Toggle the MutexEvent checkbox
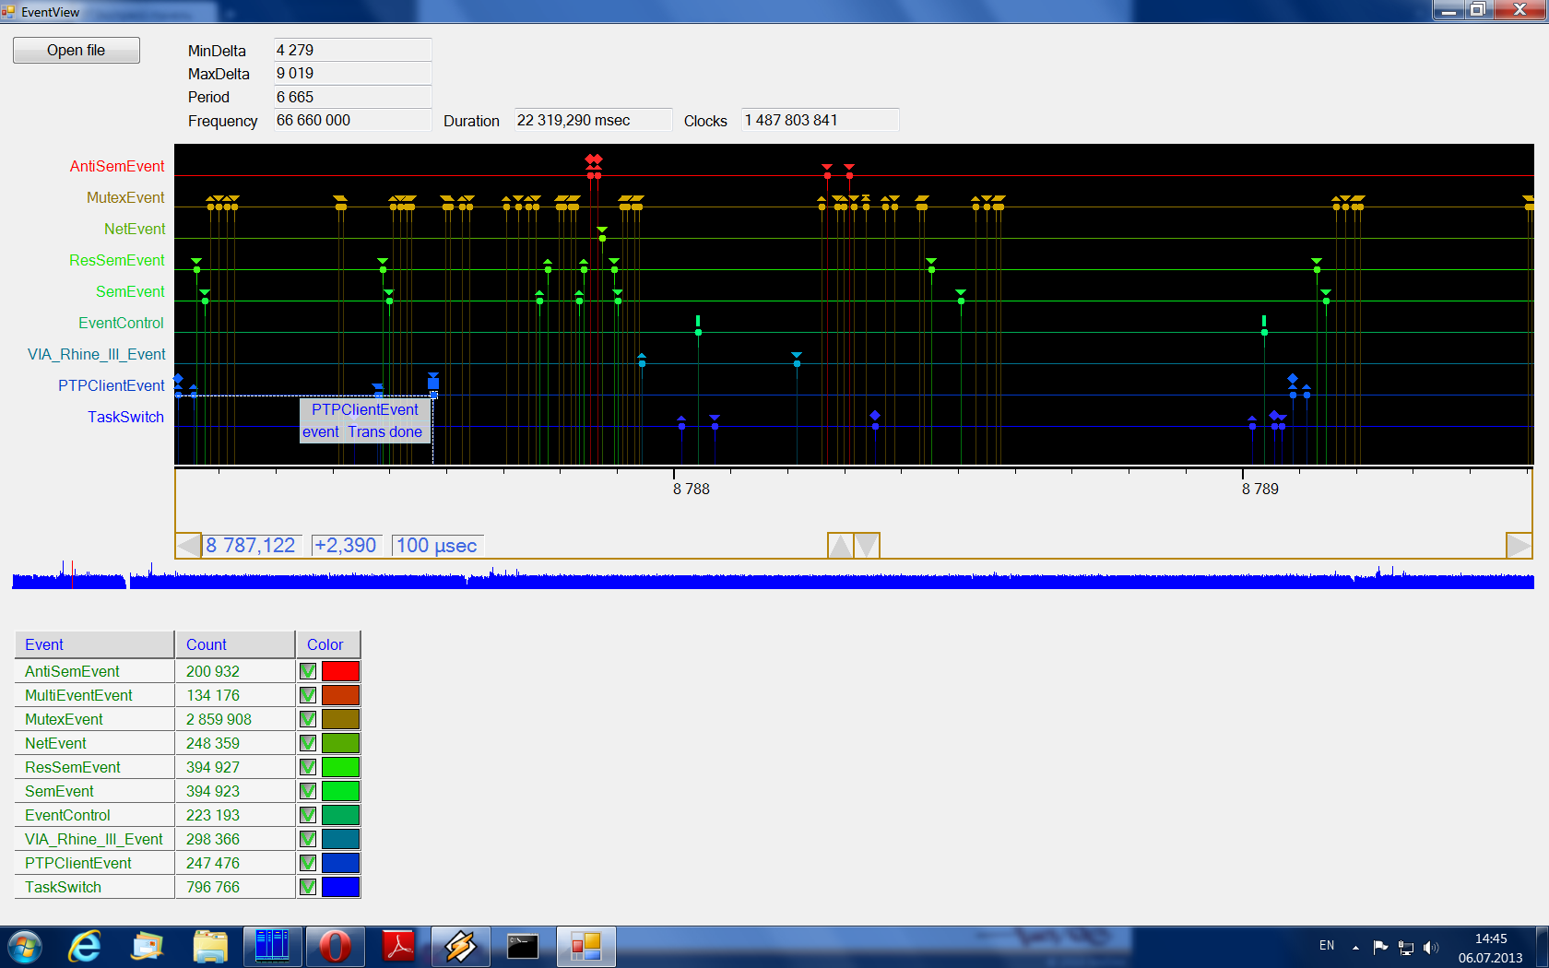Image resolution: width=1549 pixels, height=968 pixels. pos(308,719)
